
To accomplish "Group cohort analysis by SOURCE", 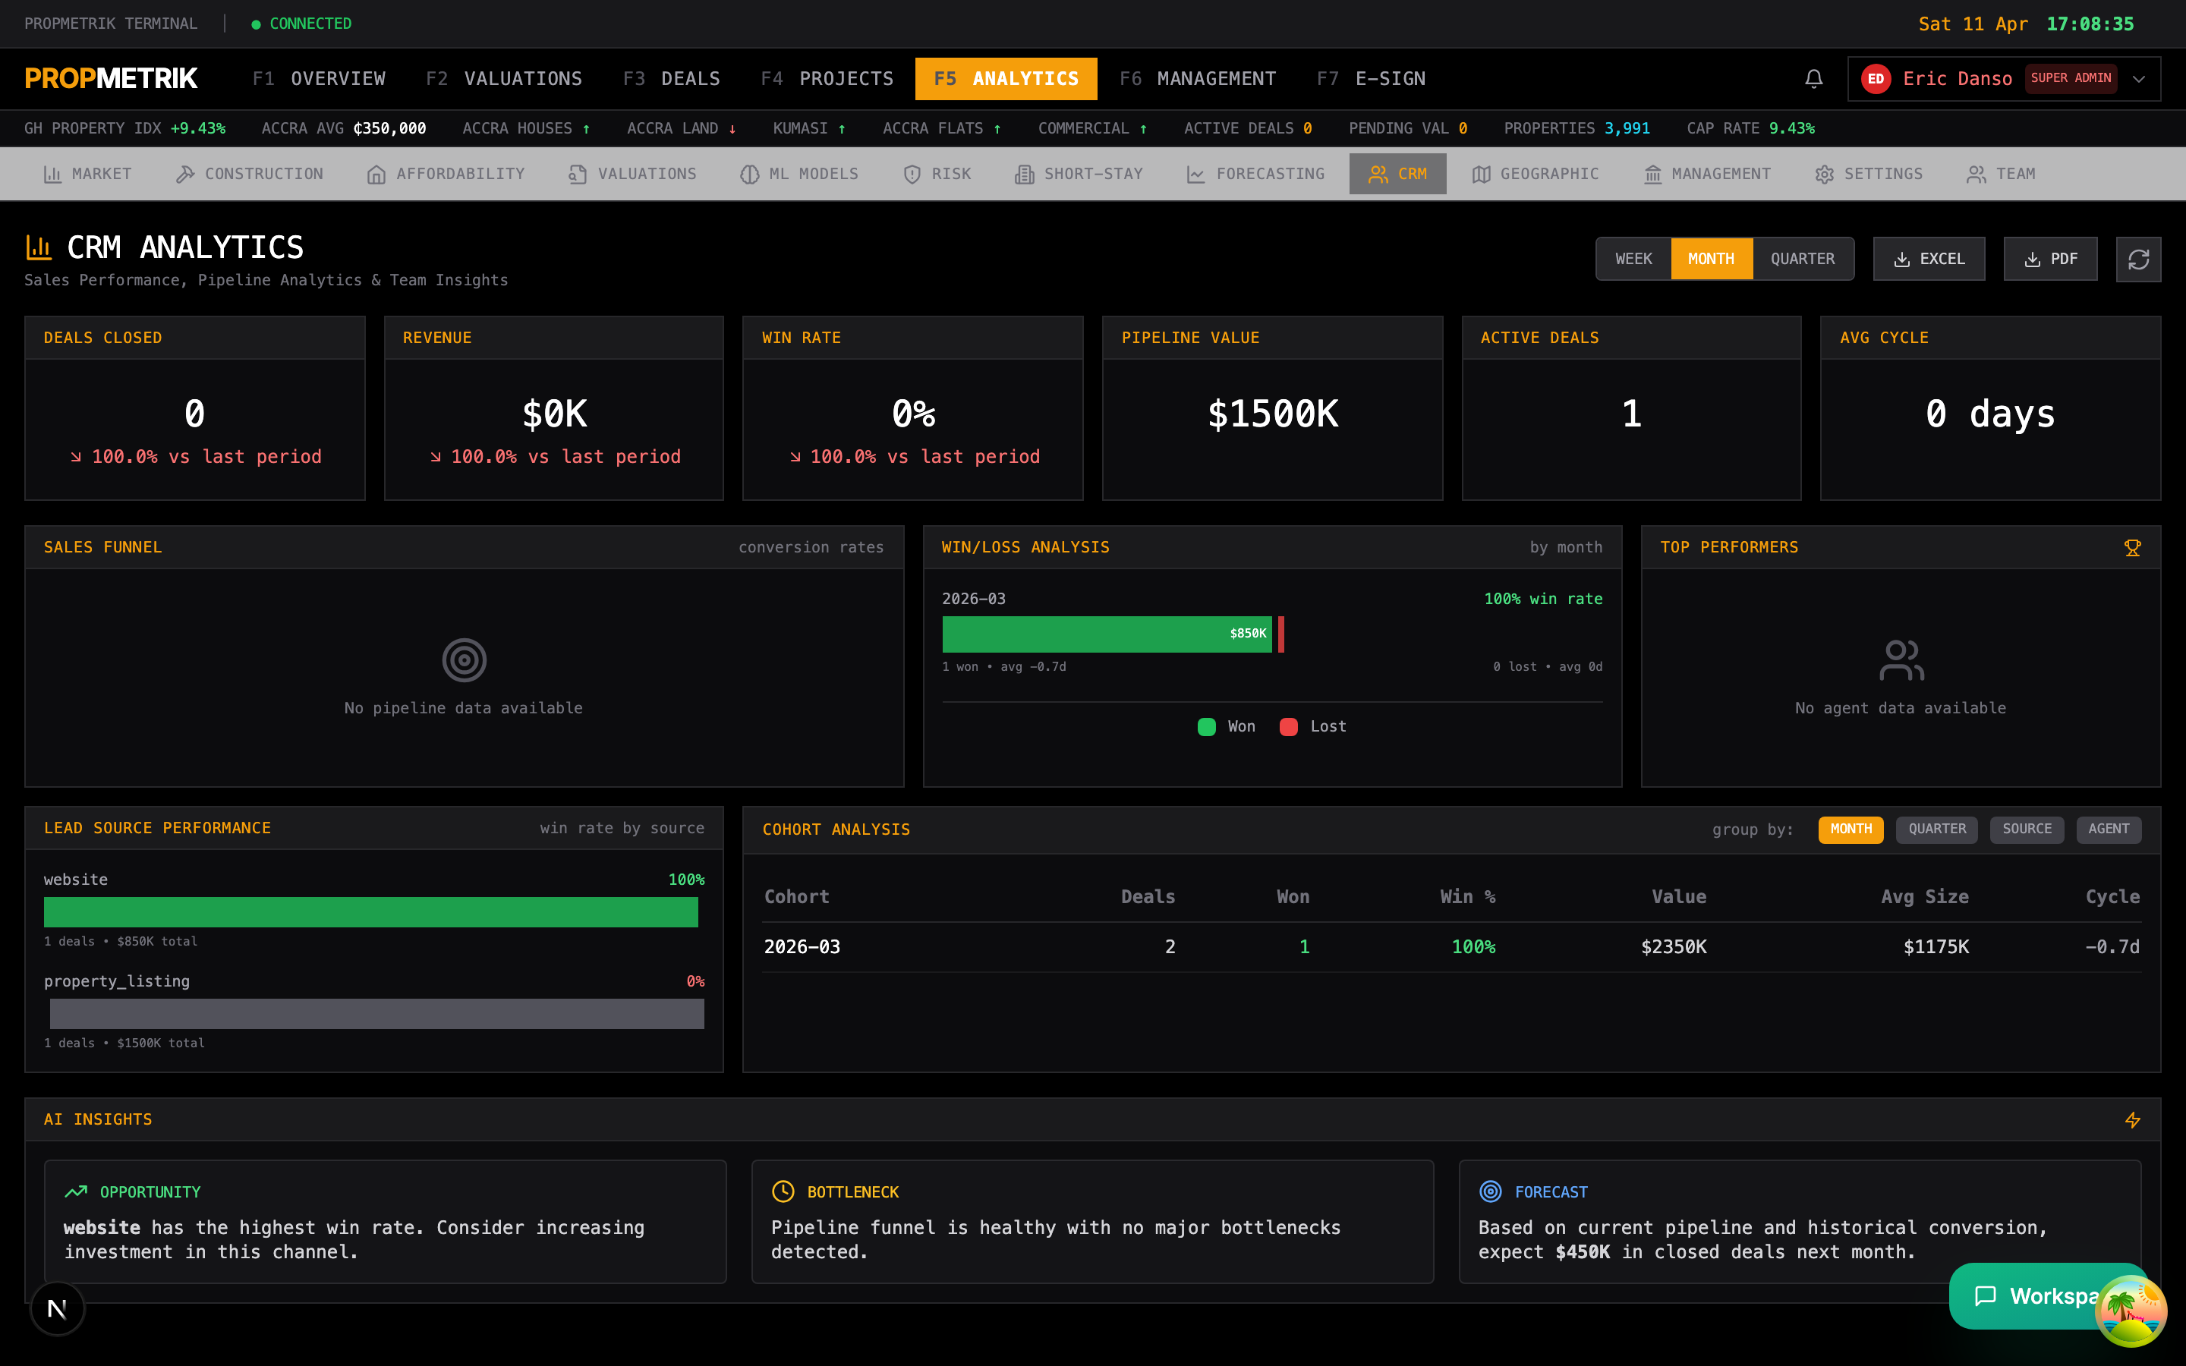I will point(2026,829).
